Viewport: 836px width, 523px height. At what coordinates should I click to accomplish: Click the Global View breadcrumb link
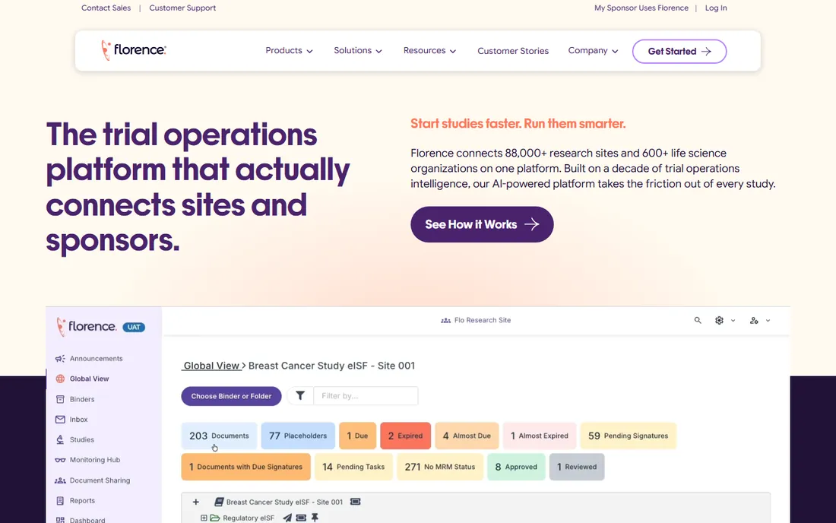(x=212, y=366)
